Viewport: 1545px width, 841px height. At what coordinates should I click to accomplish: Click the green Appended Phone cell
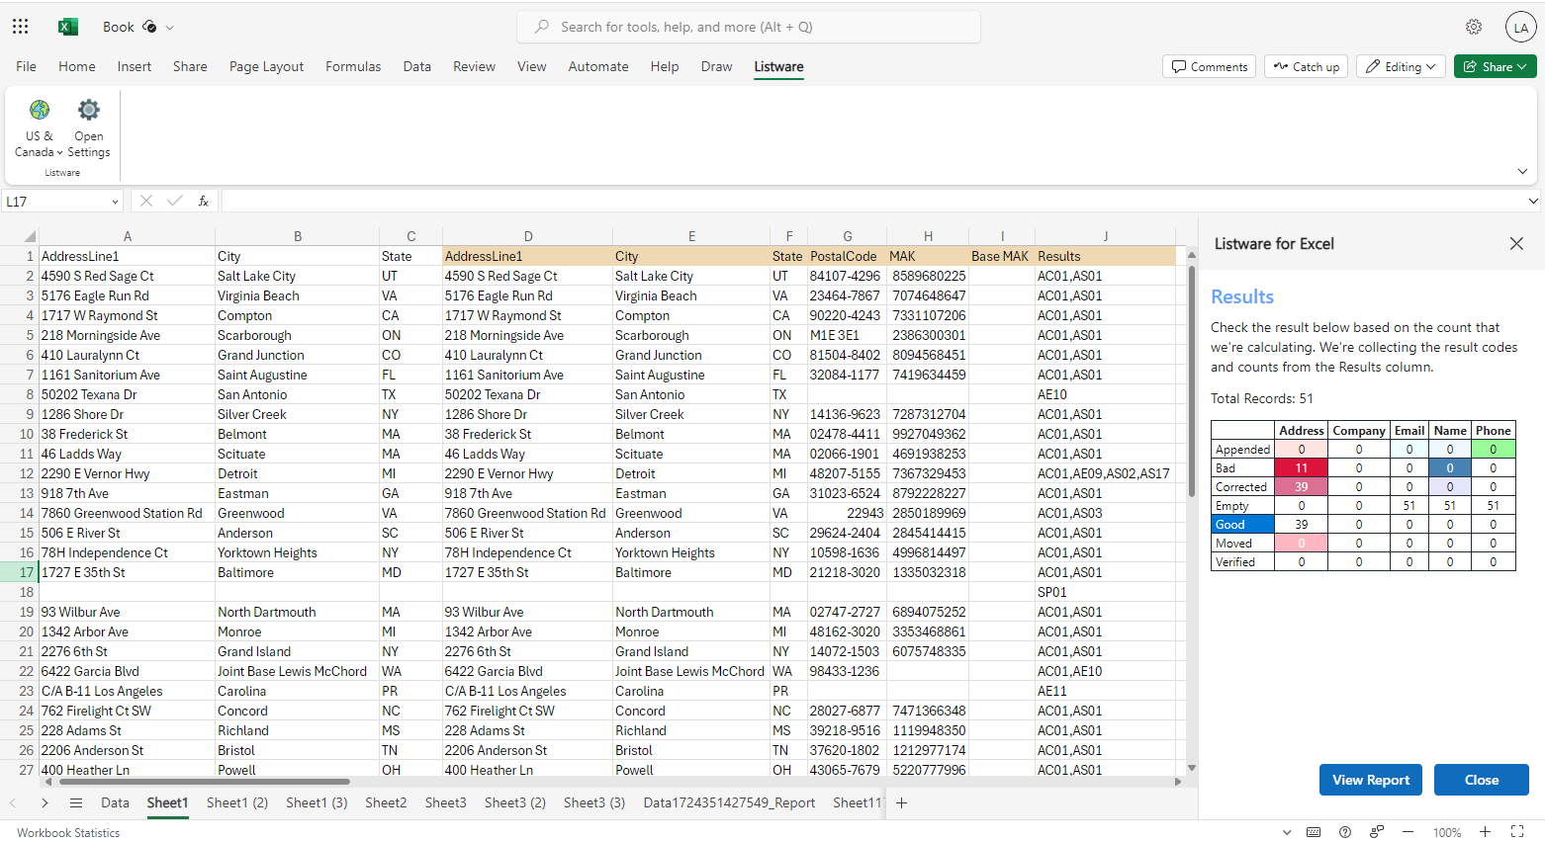[x=1494, y=450]
